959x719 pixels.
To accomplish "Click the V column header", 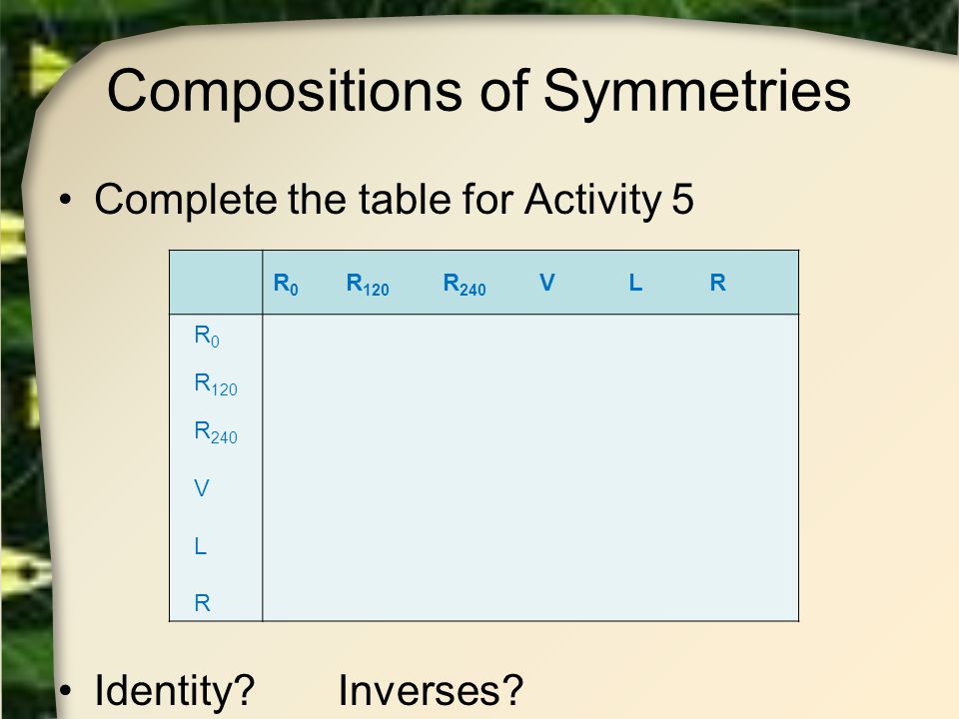I will click(x=547, y=283).
